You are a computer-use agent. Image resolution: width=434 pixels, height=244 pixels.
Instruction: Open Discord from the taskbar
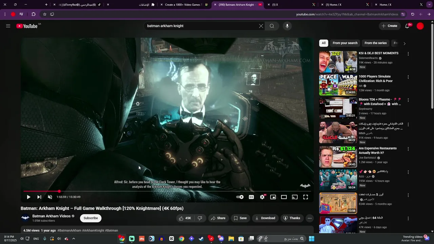tap(221, 239)
